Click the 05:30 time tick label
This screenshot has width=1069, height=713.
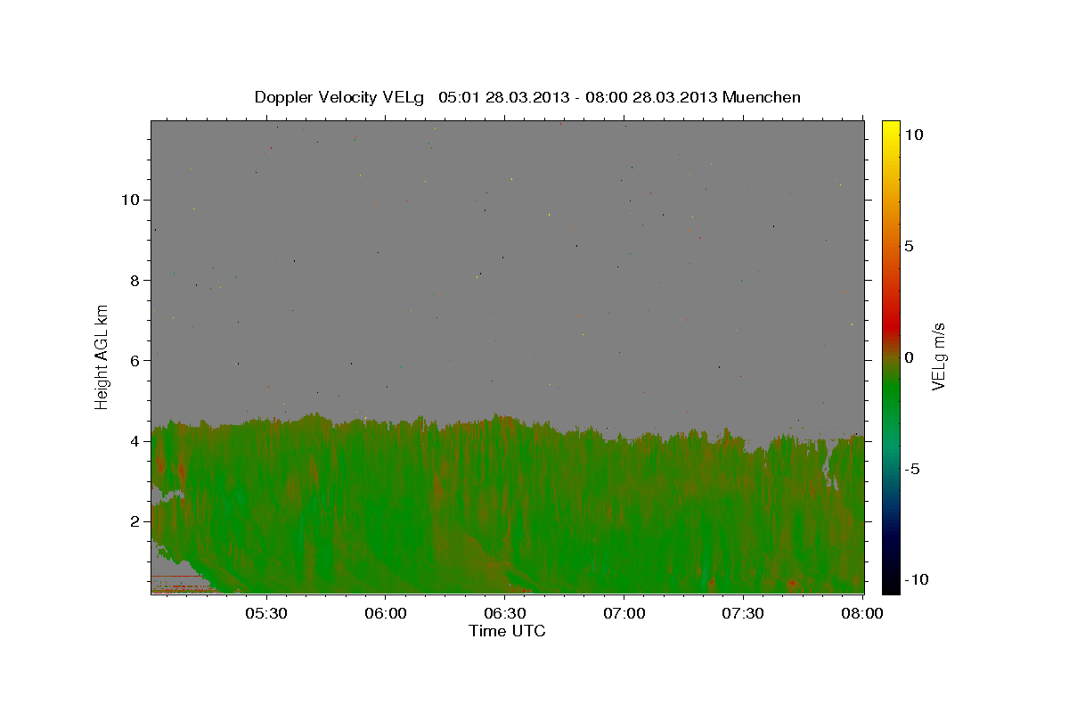coord(266,613)
